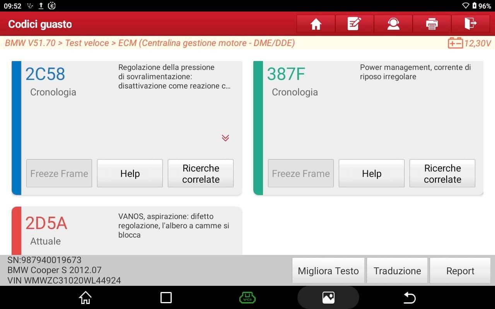Tap the Android home navigation icon
Screen dimensions: 495x309
click(85, 297)
